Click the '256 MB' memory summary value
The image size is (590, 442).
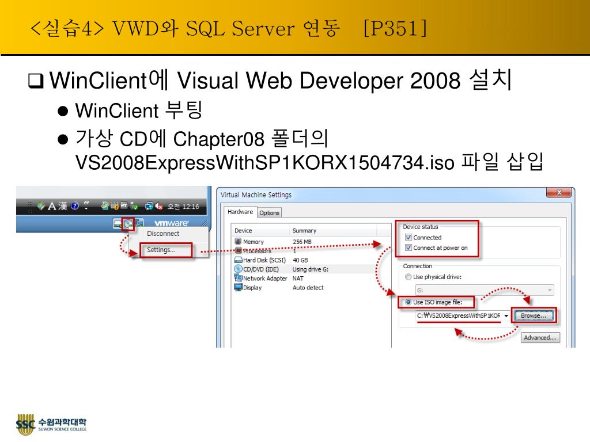[x=302, y=242]
